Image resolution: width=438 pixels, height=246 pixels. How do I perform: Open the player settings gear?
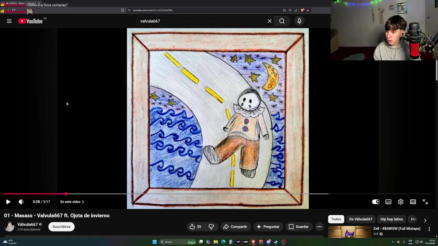click(x=401, y=202)
